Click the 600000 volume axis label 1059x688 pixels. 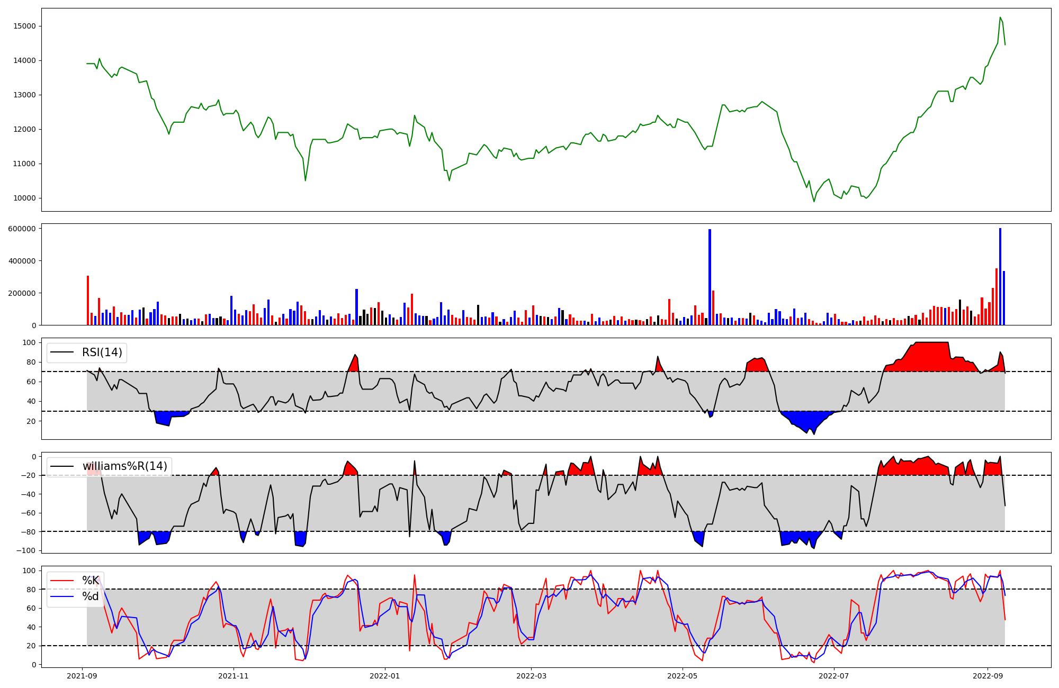22,229
